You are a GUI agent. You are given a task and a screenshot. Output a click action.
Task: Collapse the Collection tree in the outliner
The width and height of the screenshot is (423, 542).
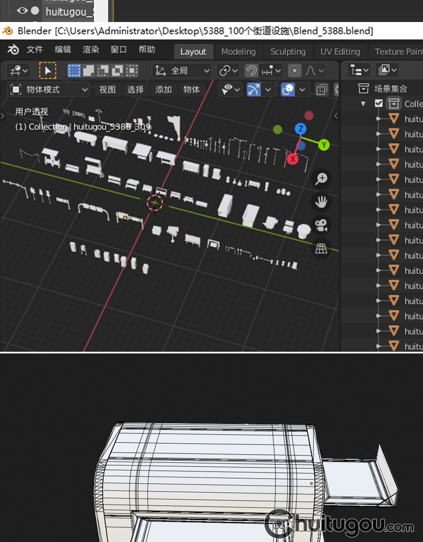click(x=363, y=104)
